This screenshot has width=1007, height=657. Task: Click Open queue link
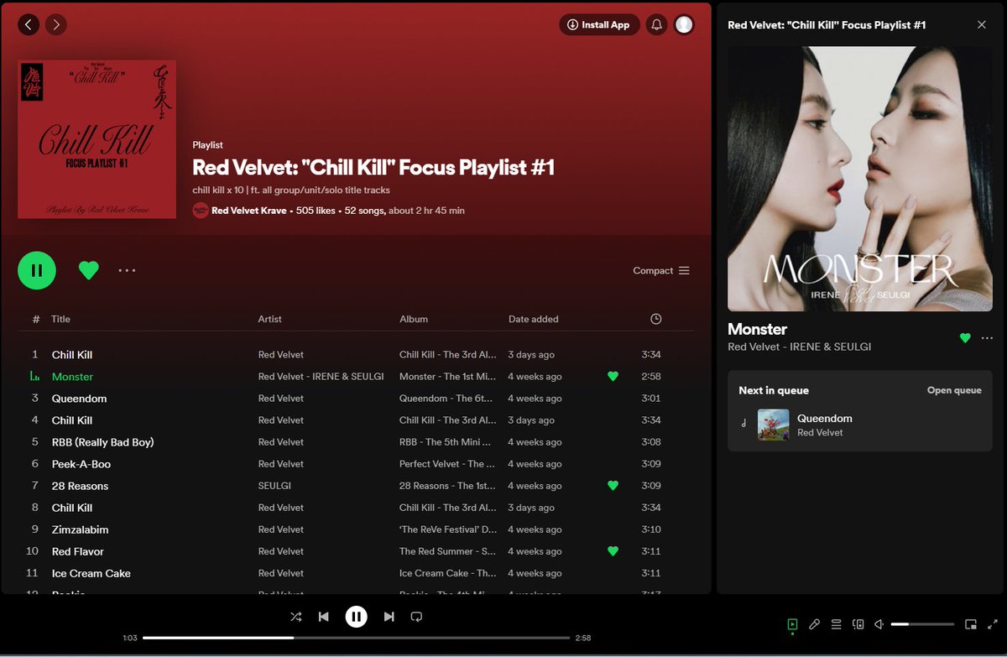coord(954,390)
